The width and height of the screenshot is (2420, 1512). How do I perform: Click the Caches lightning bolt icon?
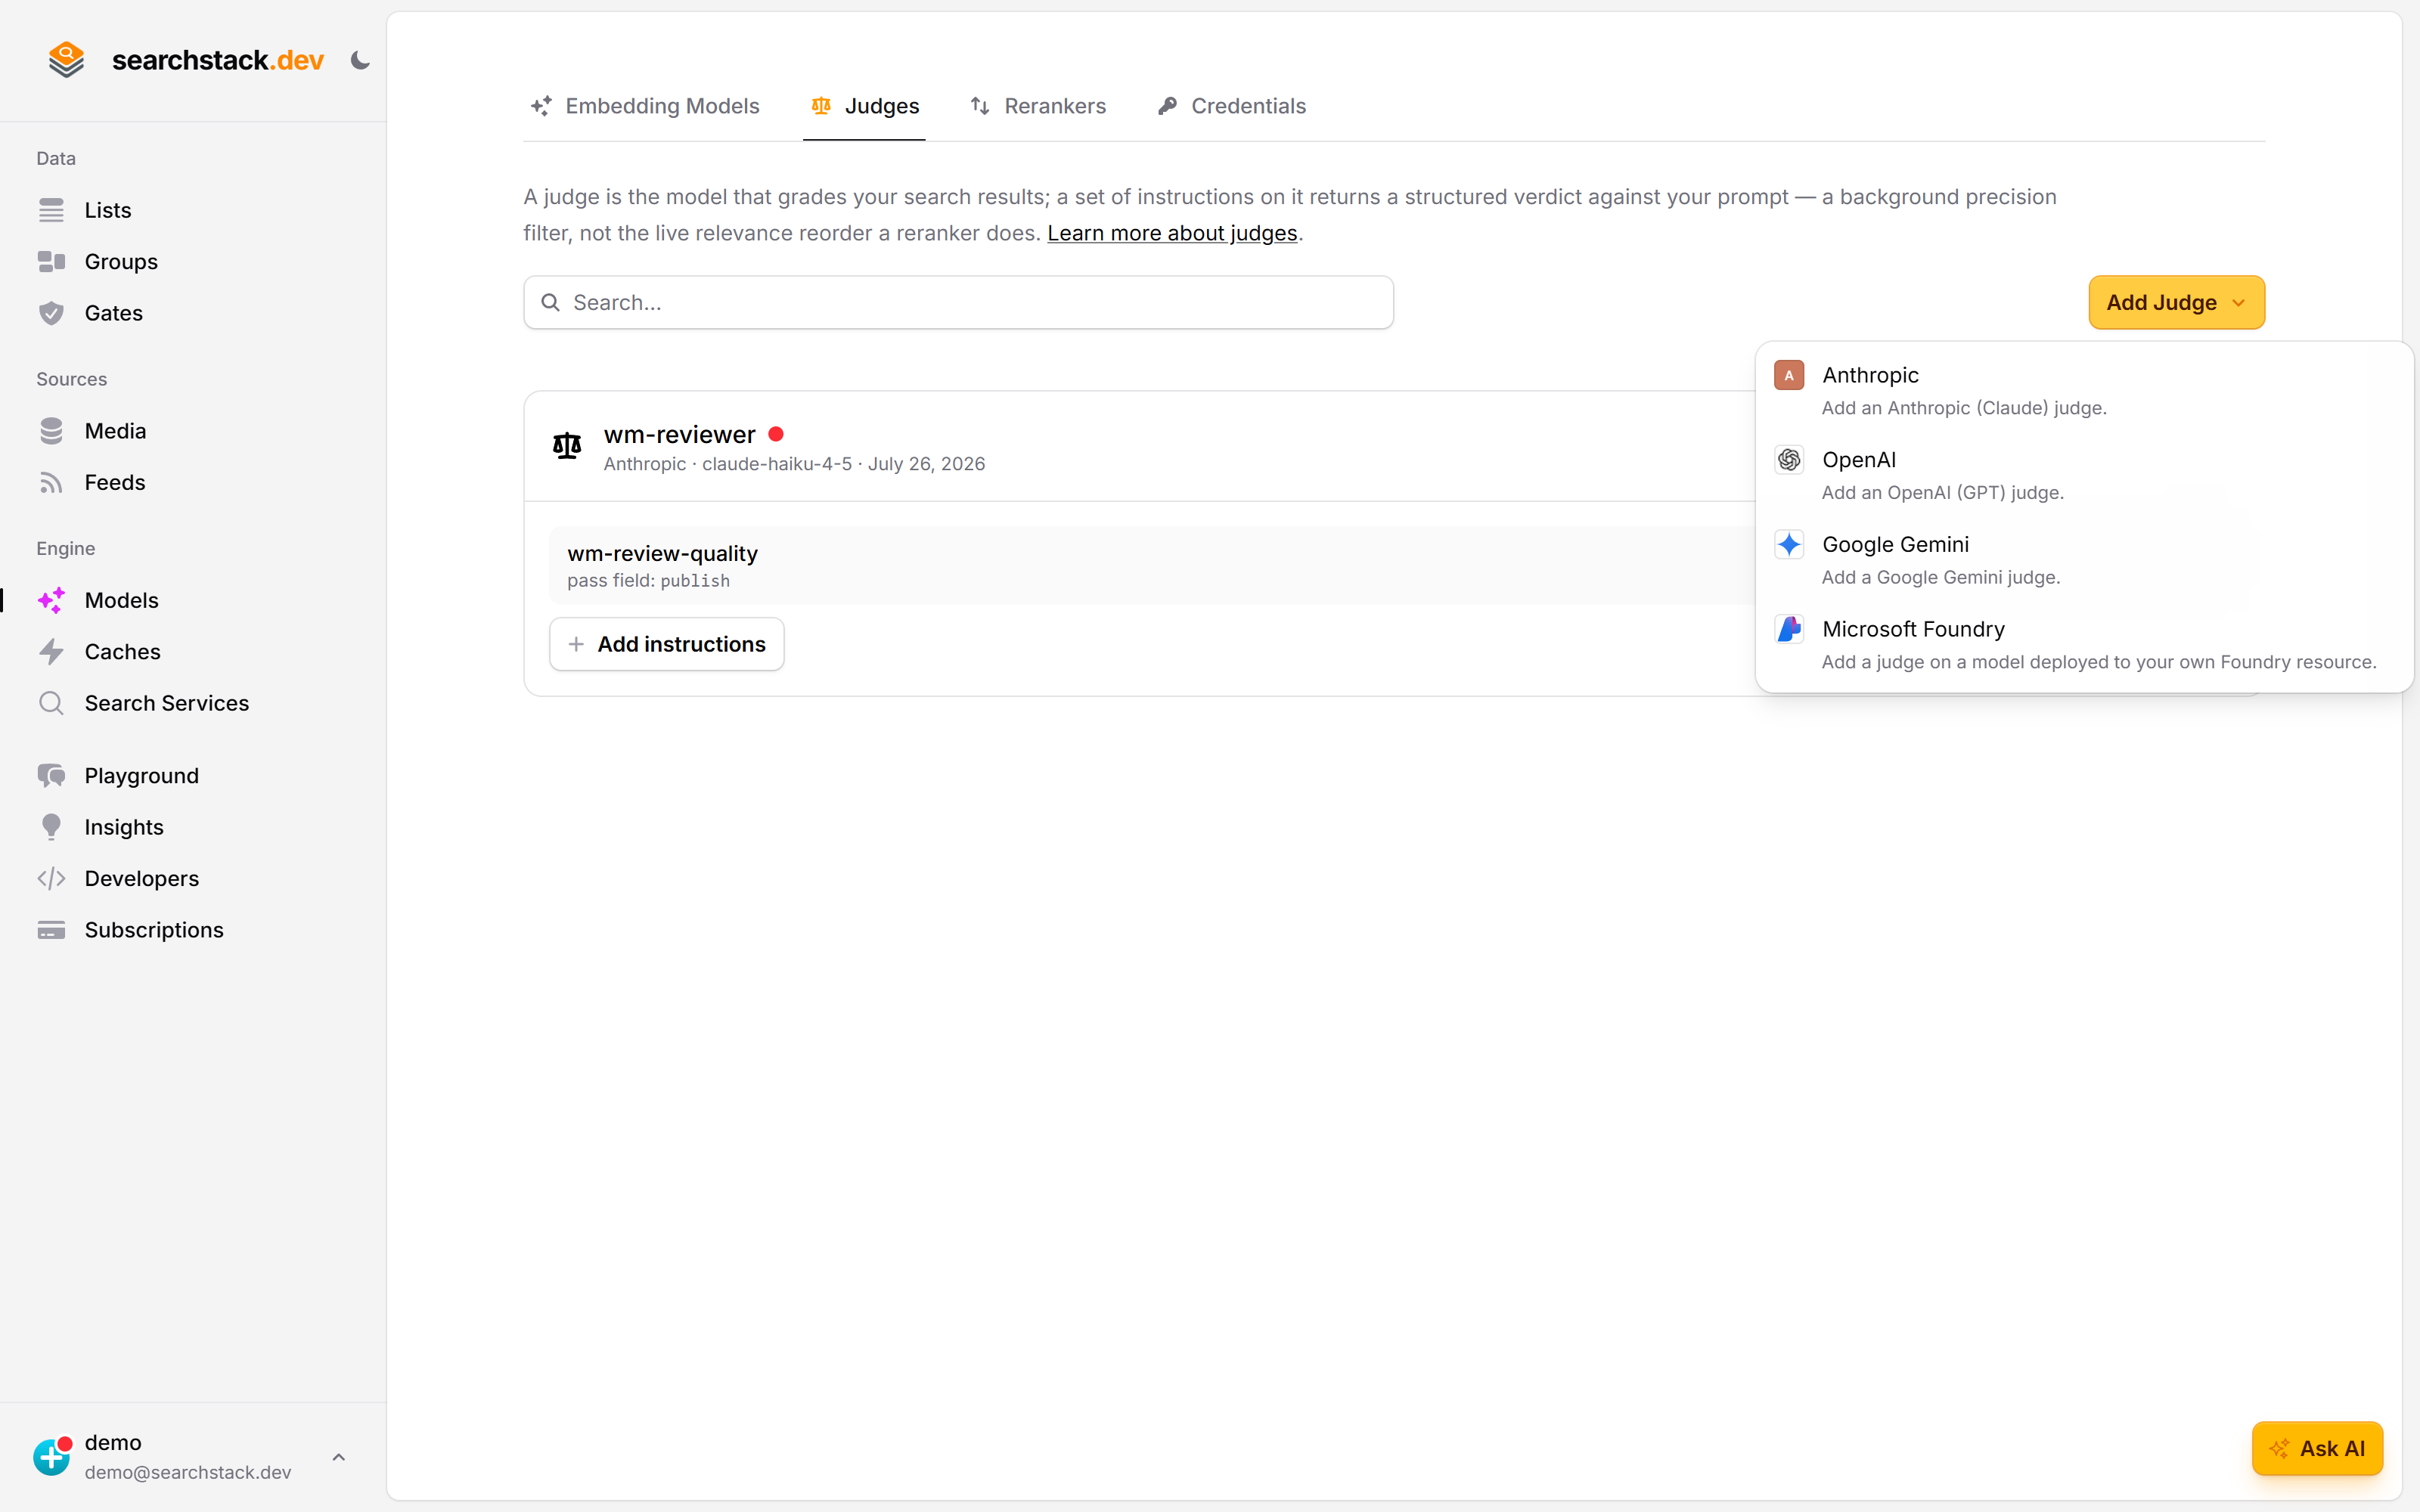pos(51,652)
